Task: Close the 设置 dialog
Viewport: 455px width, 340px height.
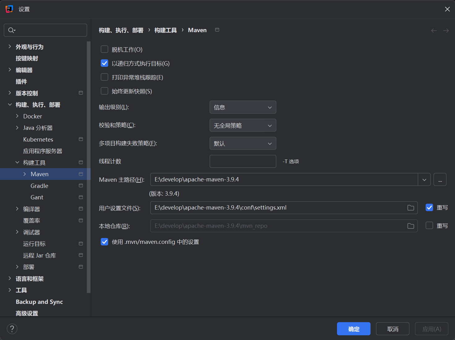Action: (447, 9)
